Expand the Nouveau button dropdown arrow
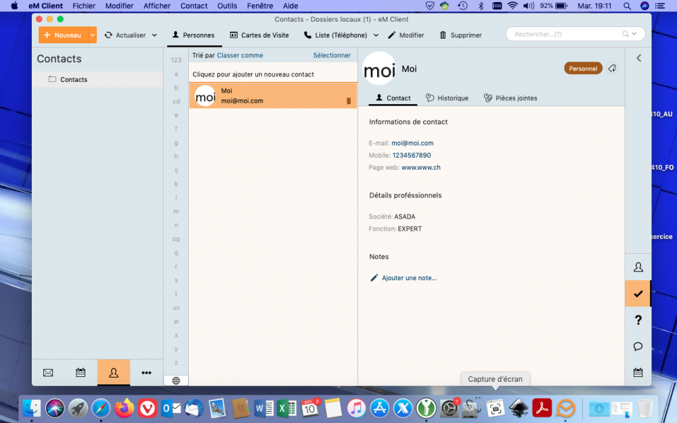 pyautogui.click(x=92, y=35)
